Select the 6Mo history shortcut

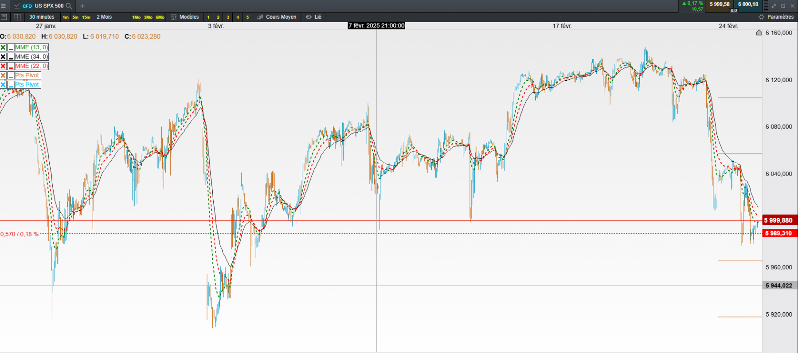click(x=160, y=17)
